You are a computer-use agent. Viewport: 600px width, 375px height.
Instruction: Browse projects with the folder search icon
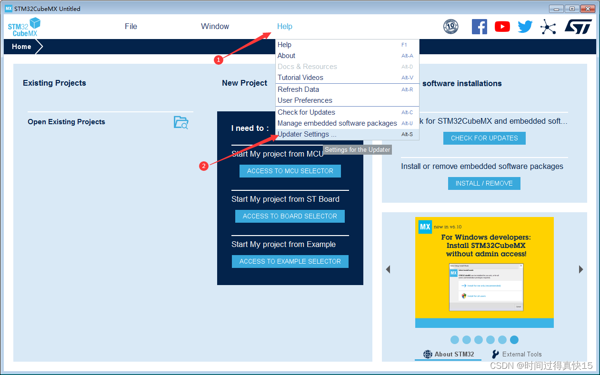181,122
